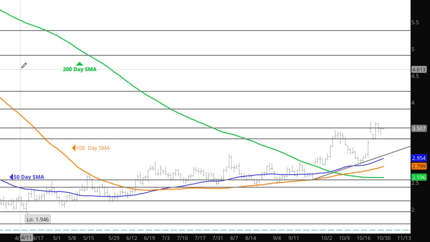Click the 3.507 last price tag
Viewport: 430px width, 242px height.
tap(419, 129)
